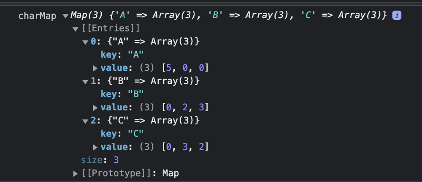
Task: Collapse entry 2 with key "C"
Action: (x=85, y=121)
